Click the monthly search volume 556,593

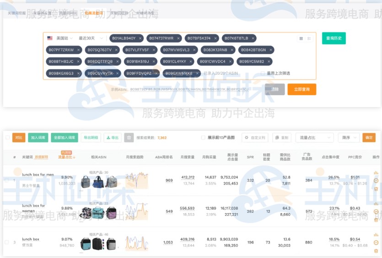187,208
